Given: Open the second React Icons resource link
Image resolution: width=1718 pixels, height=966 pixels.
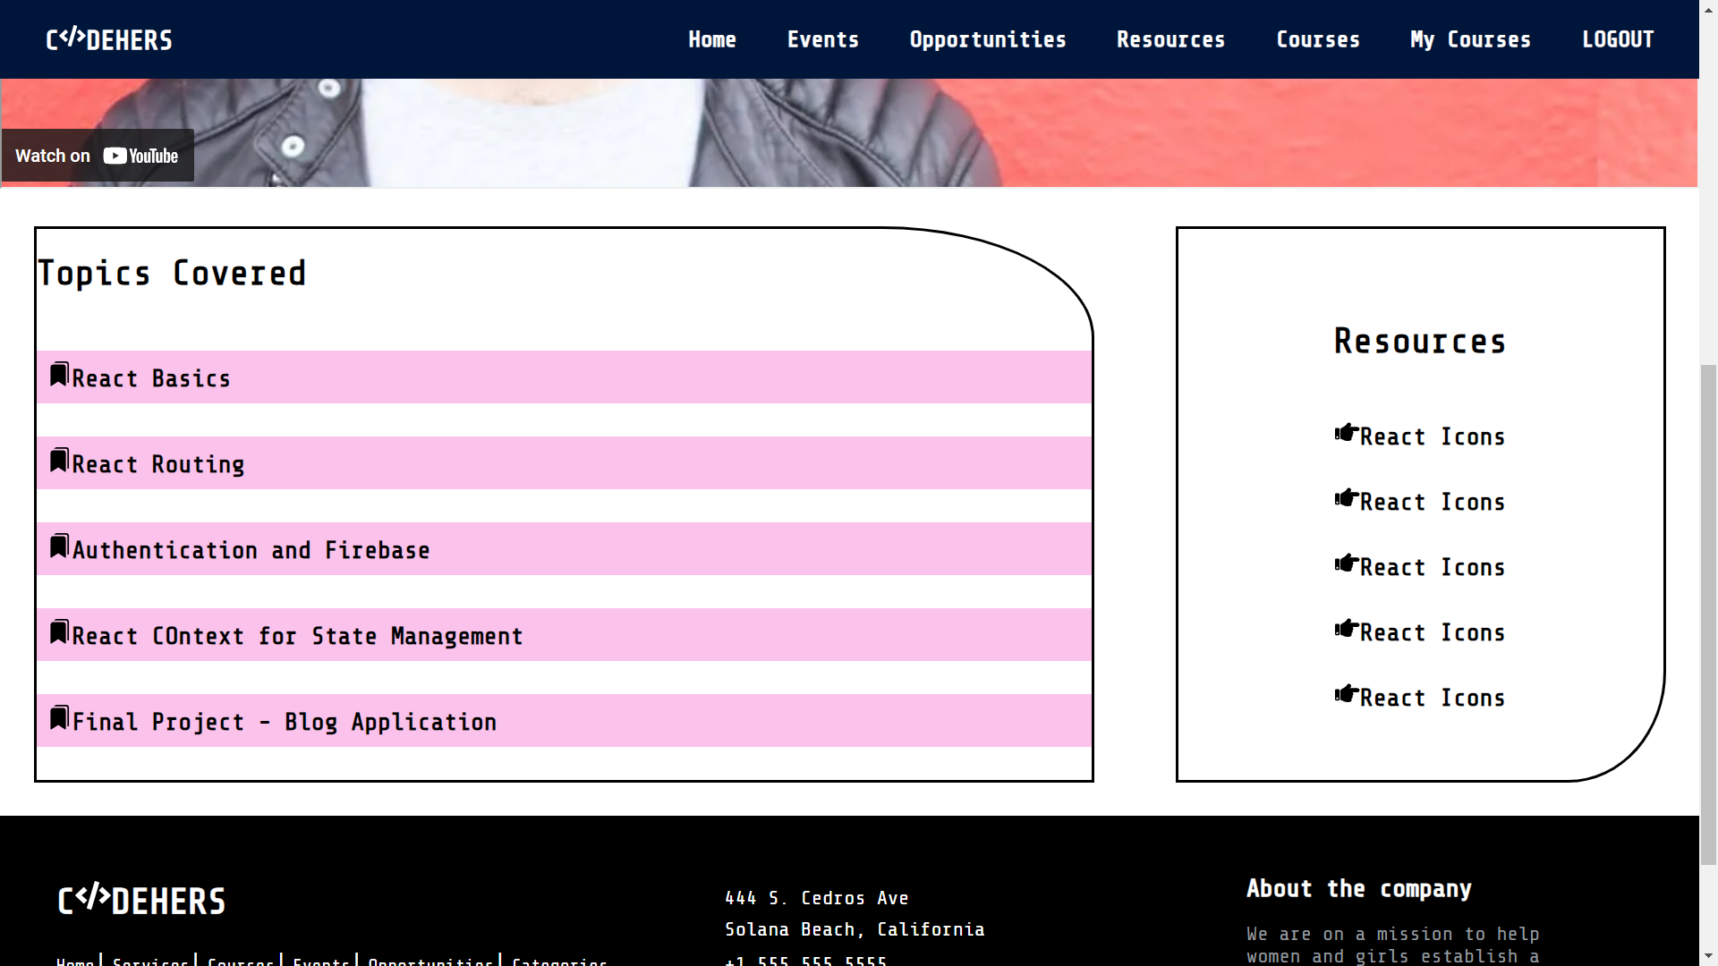Looking at the screenshot, I should [x=1432, y=503].
